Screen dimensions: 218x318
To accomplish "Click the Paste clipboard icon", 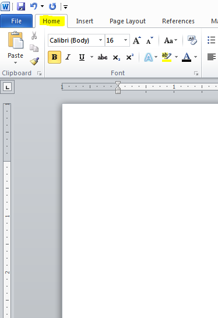I will point(16,40).
